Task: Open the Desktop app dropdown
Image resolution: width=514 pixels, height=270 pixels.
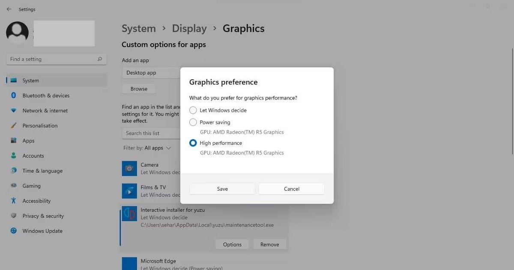Action: point(151,72)
